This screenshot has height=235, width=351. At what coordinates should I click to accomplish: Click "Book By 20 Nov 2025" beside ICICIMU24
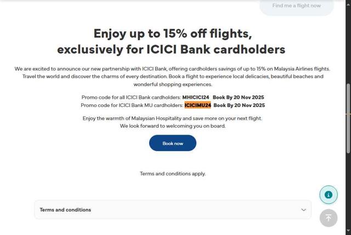pyautogui.click(x=239, y=105)
